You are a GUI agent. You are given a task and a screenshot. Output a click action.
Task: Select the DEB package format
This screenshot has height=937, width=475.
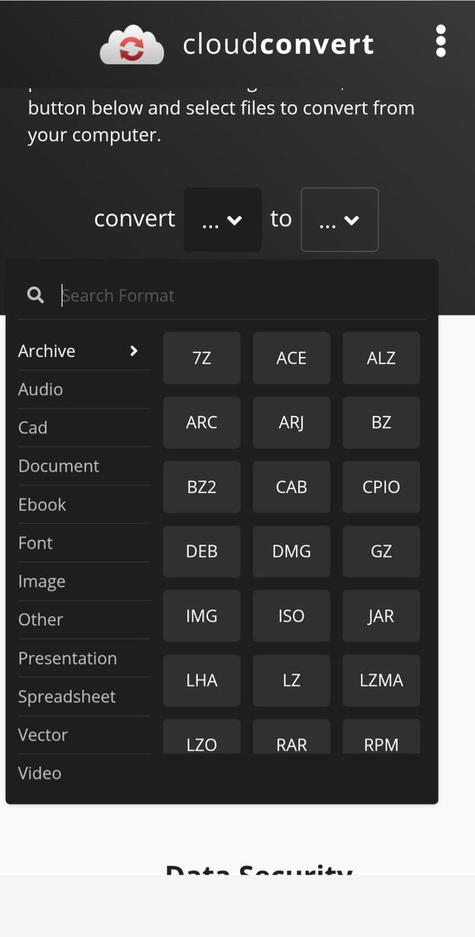click(201, 550)
